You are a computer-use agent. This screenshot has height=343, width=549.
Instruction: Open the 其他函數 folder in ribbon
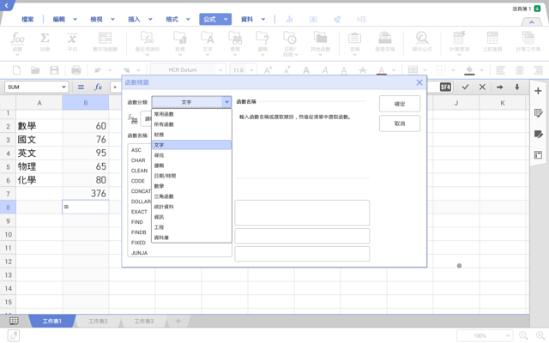(320, 43)
